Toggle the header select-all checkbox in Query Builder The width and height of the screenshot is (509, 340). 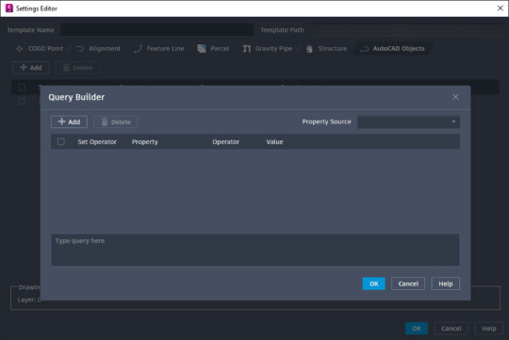click(61, 142)
